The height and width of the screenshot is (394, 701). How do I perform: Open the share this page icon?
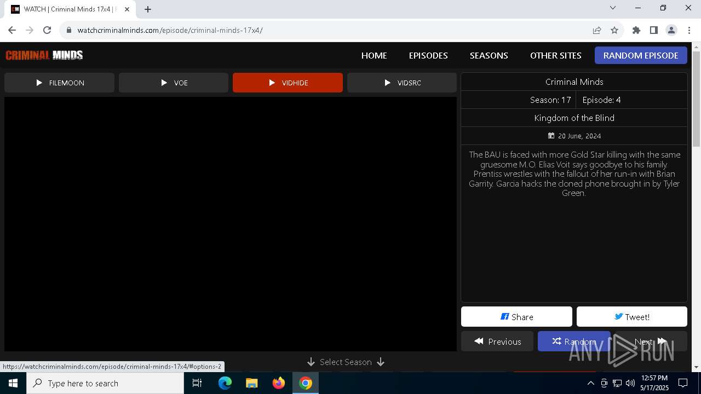(597, 30)
